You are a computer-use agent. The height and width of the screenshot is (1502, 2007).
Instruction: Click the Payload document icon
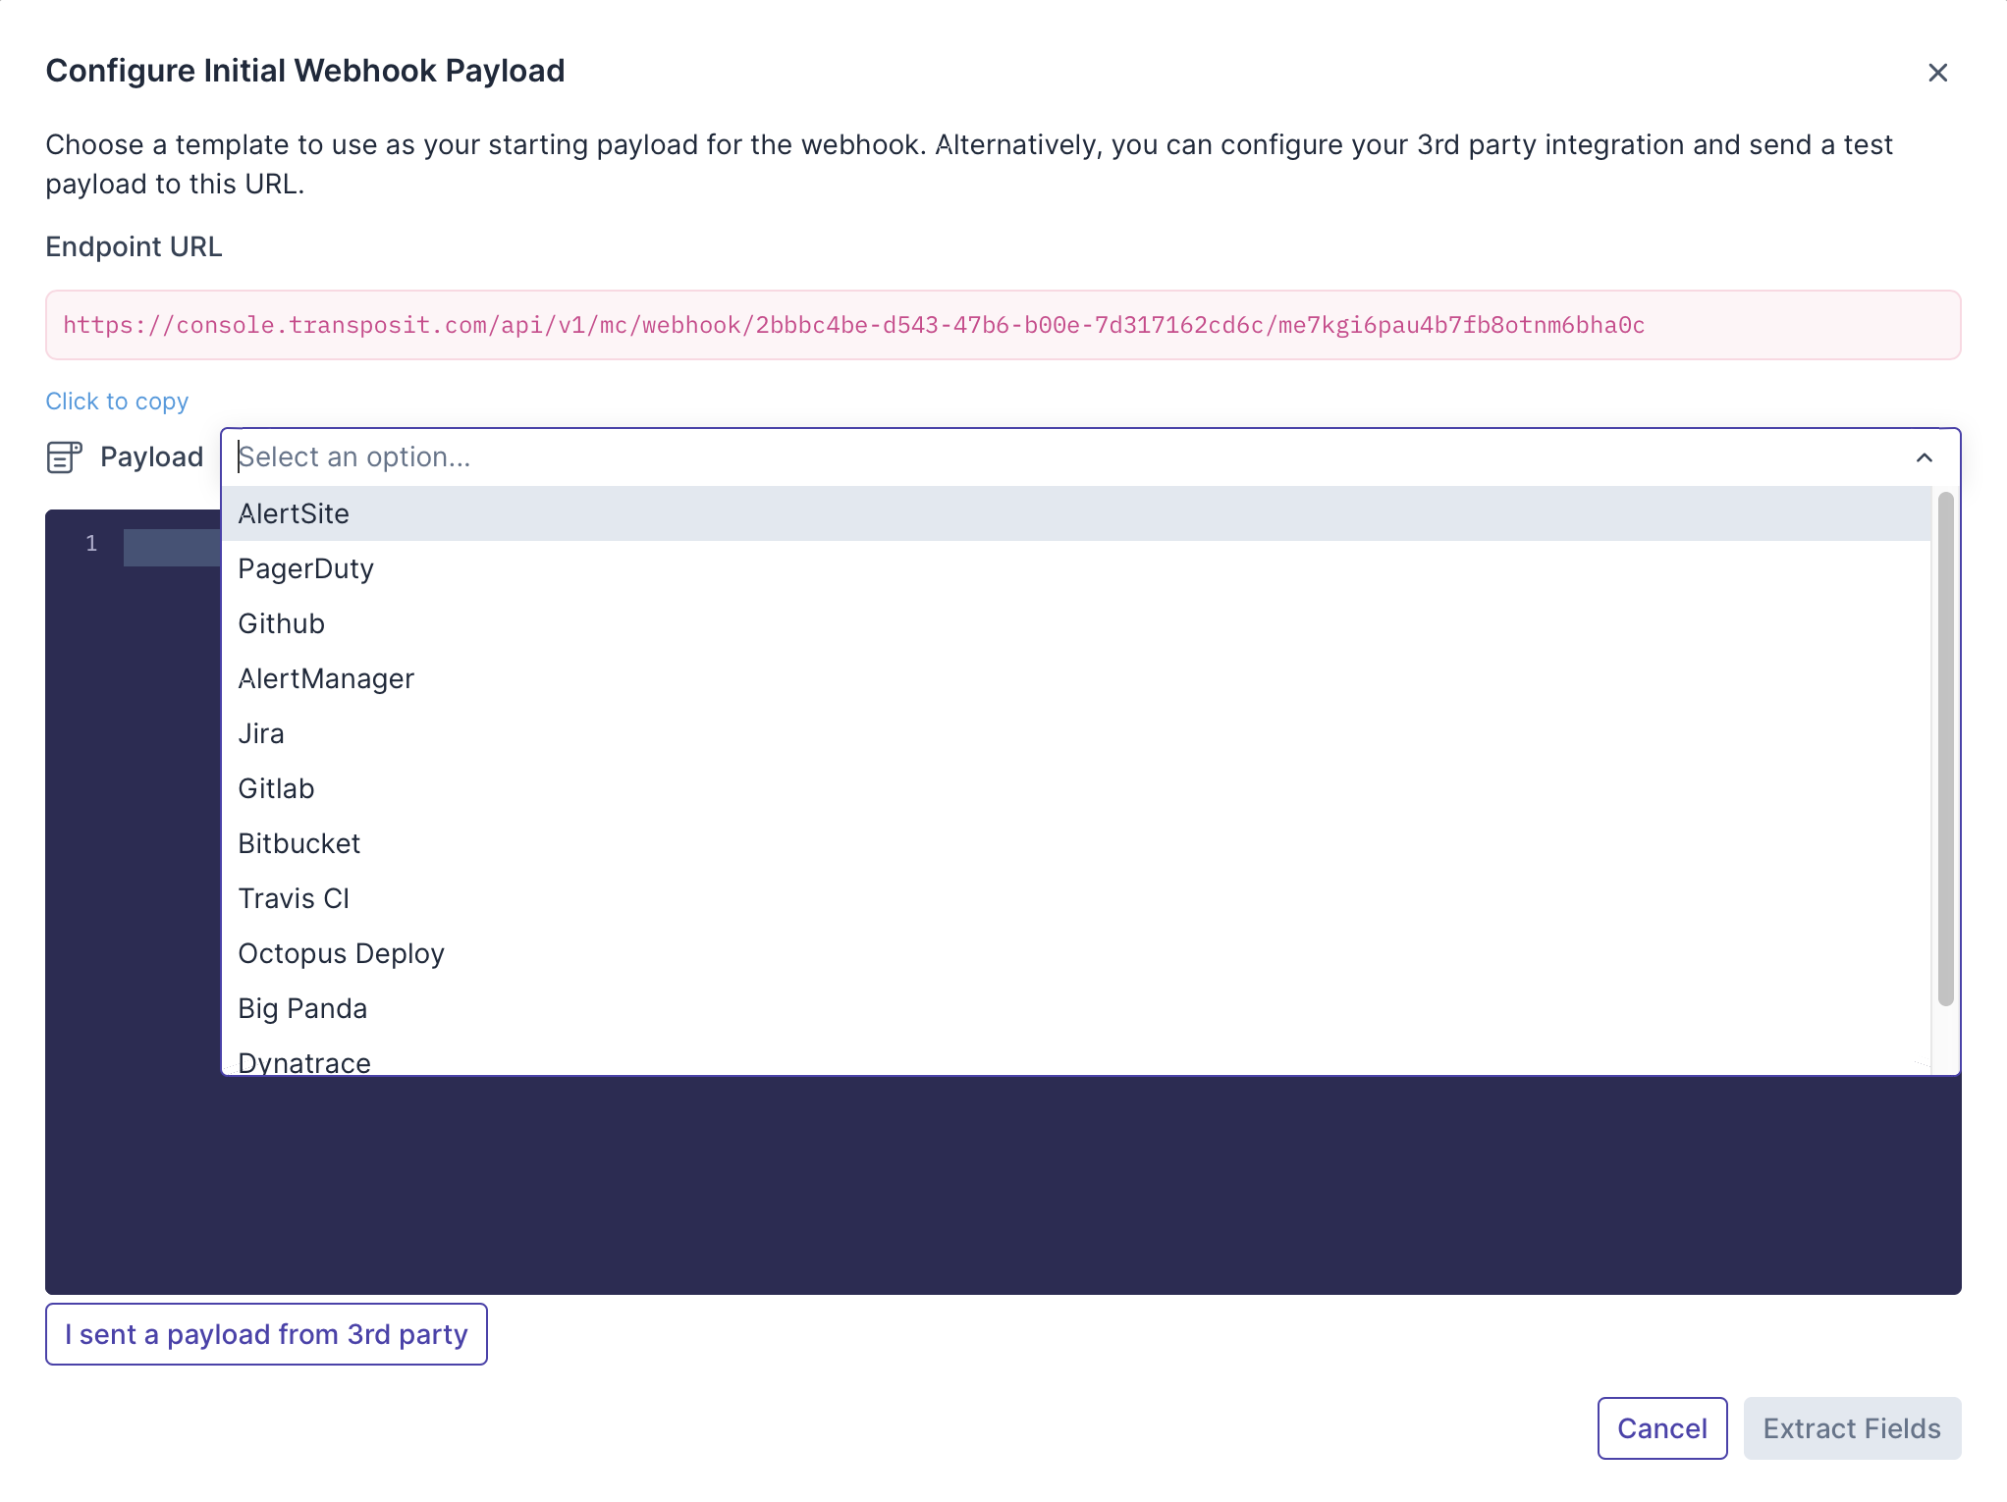coord(64,457)
